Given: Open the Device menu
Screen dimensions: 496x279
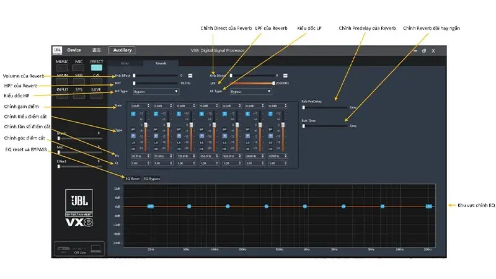Looking at the screenshot, I should 74,50.
